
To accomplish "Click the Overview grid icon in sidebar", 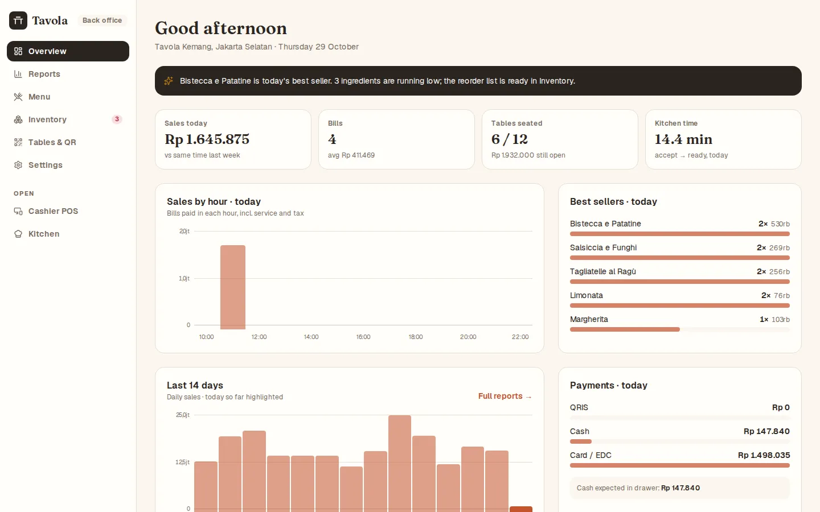I will 18,51.
